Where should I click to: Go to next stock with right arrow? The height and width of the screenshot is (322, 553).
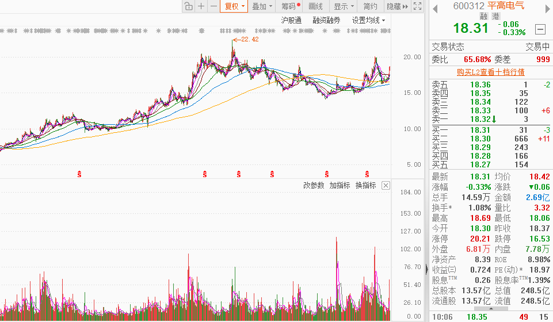coord(548,9)
